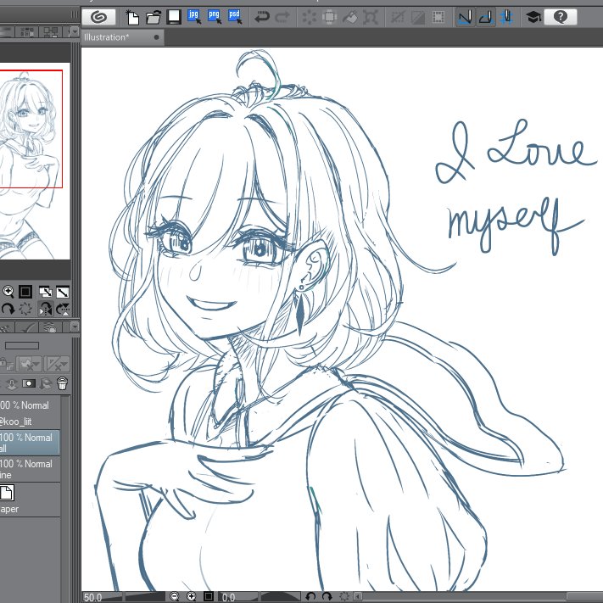Image resolution: width=603 pixels, height=603 pixels.
Task: Zoom in using Navigator magnifier icon
Action: click(8, 292)
